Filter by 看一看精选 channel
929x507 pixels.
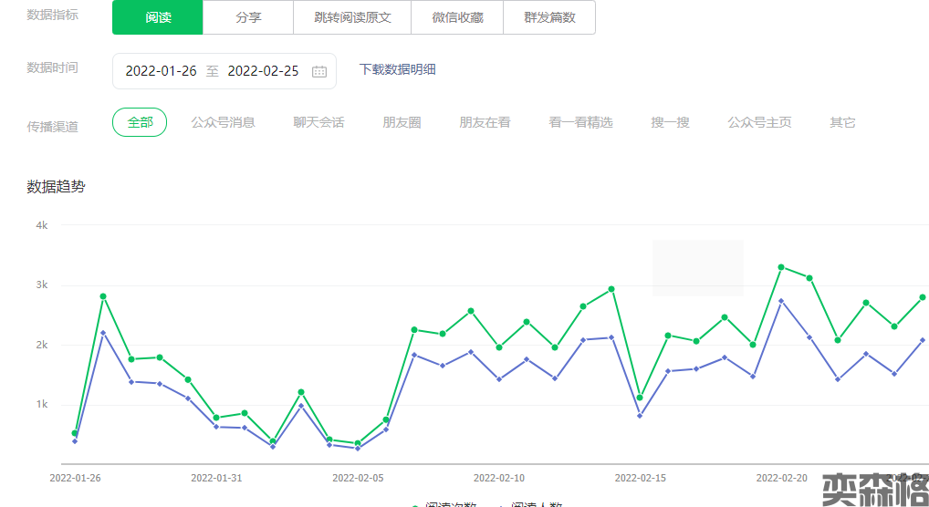pos(580,122)
